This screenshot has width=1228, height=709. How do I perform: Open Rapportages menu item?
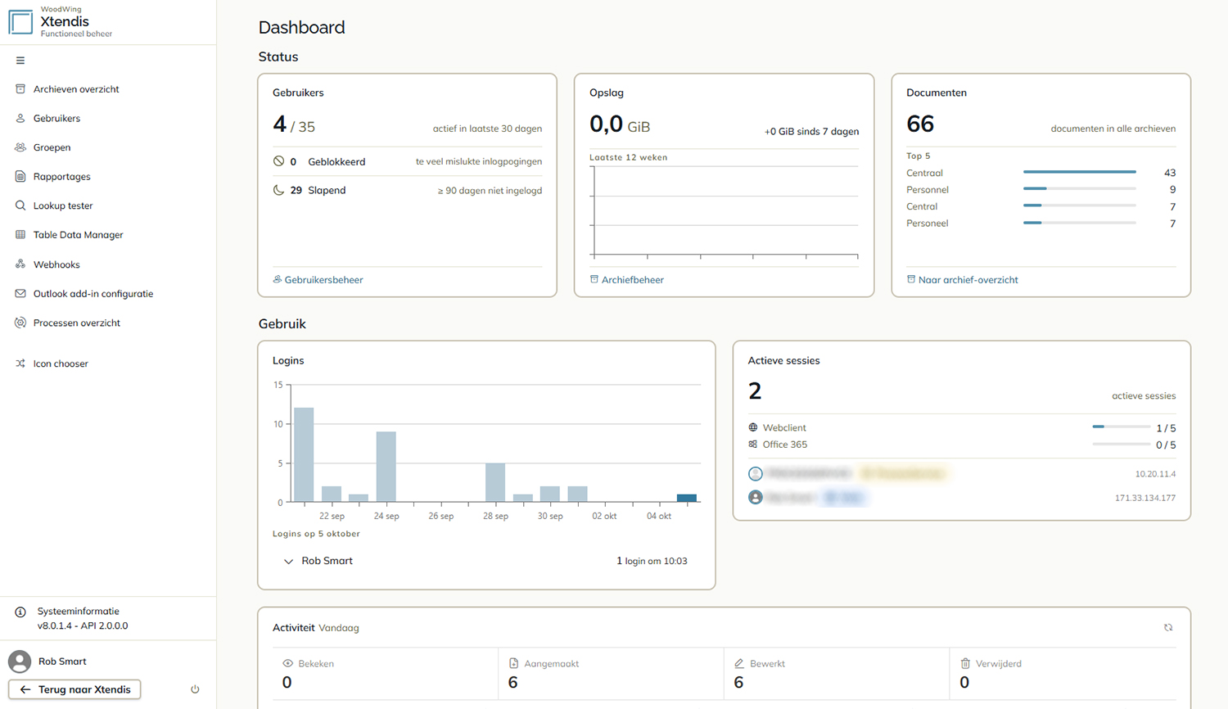coord(61,176)
